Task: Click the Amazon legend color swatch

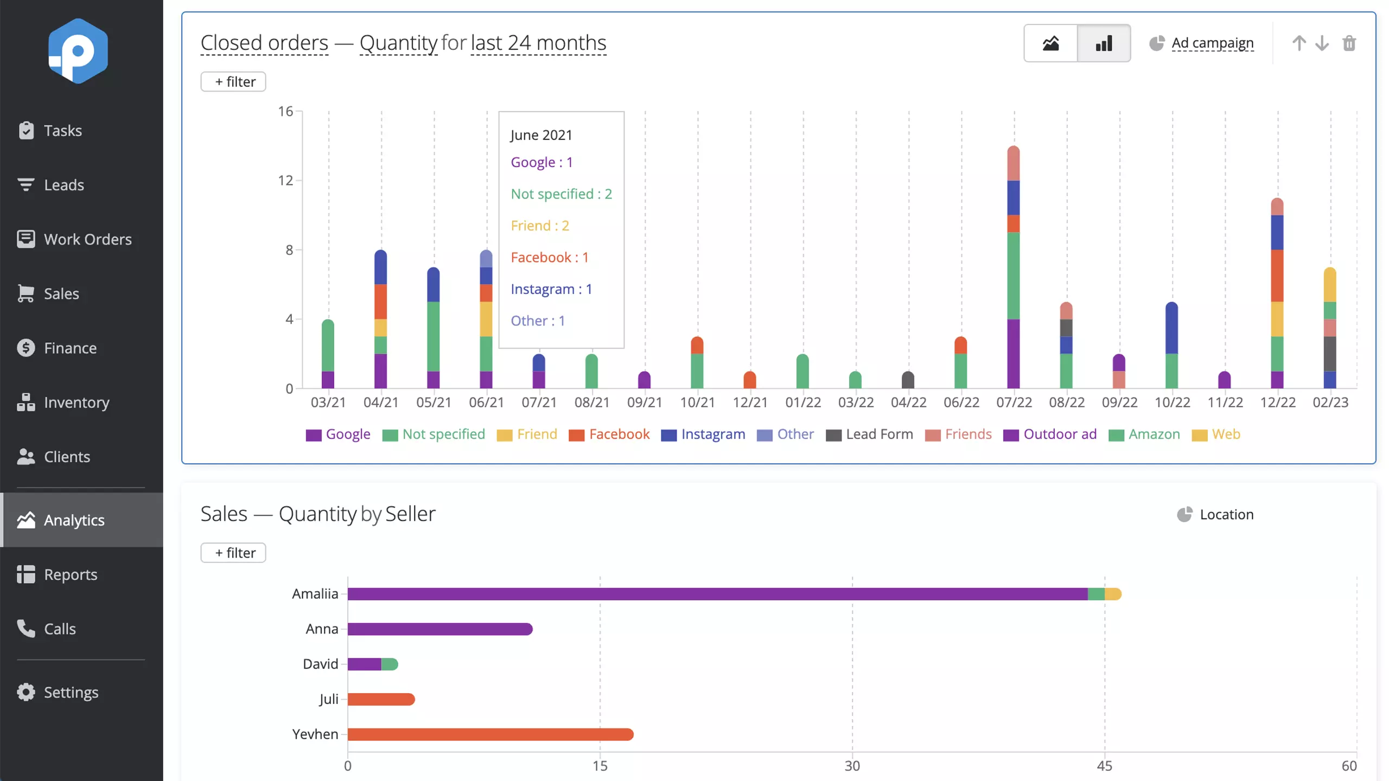Action: coord(1116,435)
